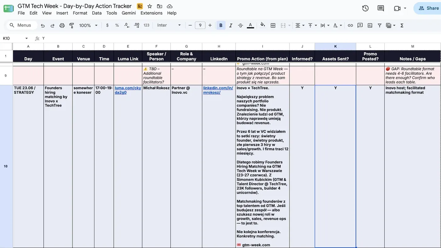
Task: Click the Undo arrow icon
Action: 43,25
